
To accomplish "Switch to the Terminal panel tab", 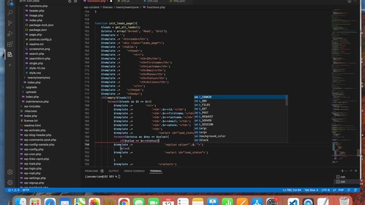I will (156, 171).
